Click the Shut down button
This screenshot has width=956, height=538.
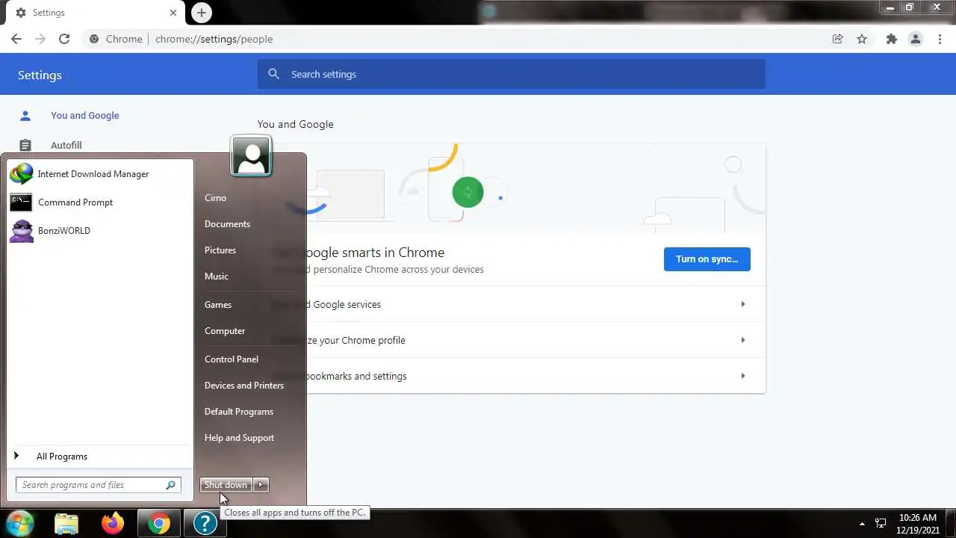click(x=226, y=485)
